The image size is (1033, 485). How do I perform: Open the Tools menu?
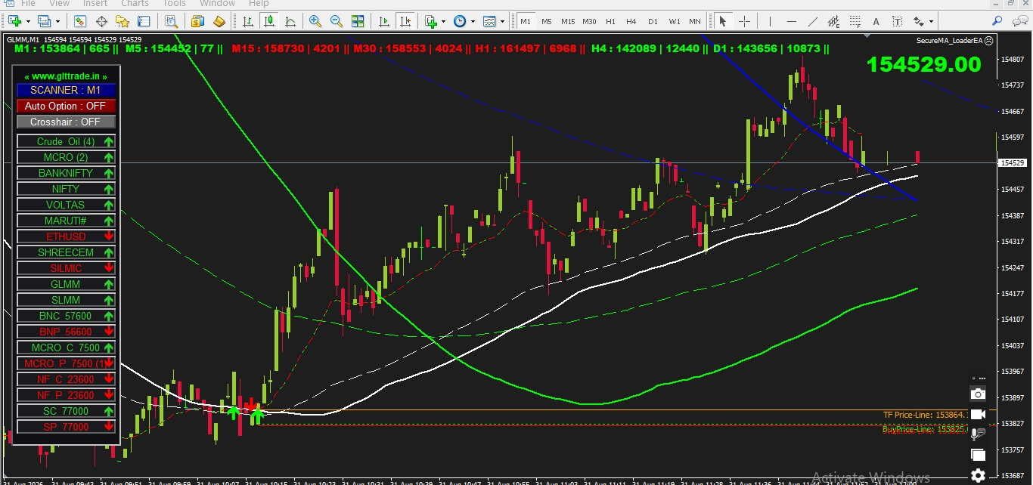(x=174, y=4)
